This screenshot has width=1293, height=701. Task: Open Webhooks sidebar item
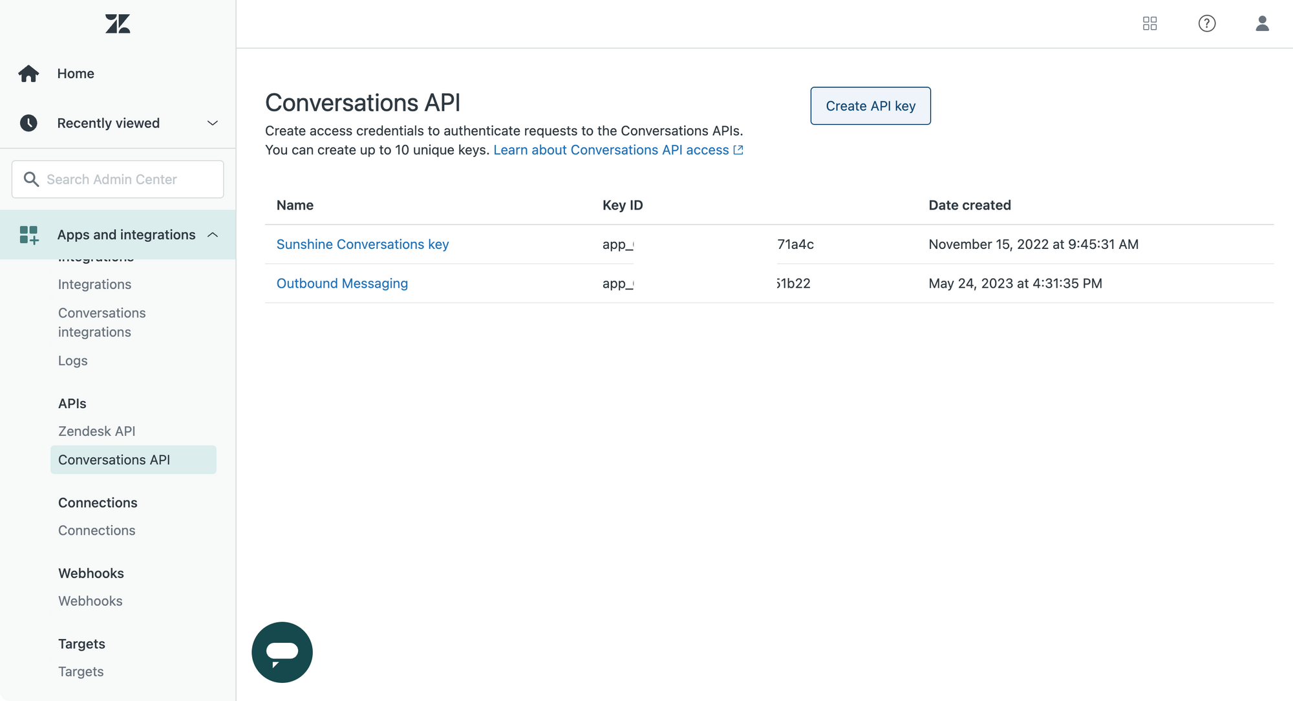[90, 601]
